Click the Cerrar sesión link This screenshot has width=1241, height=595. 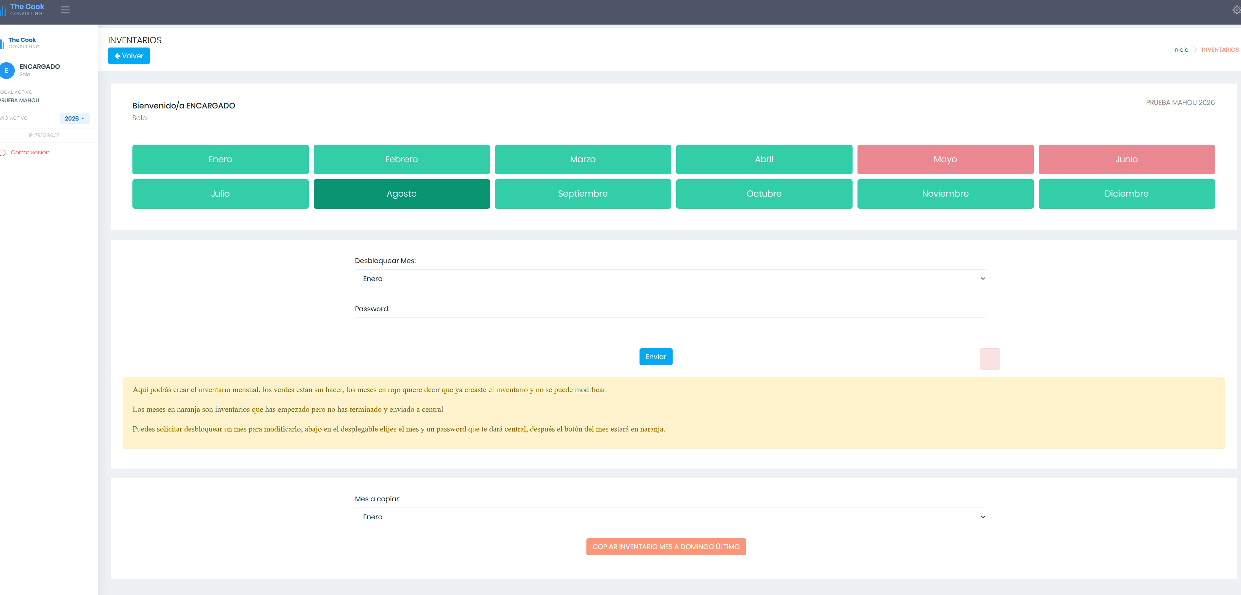point(30,152)
